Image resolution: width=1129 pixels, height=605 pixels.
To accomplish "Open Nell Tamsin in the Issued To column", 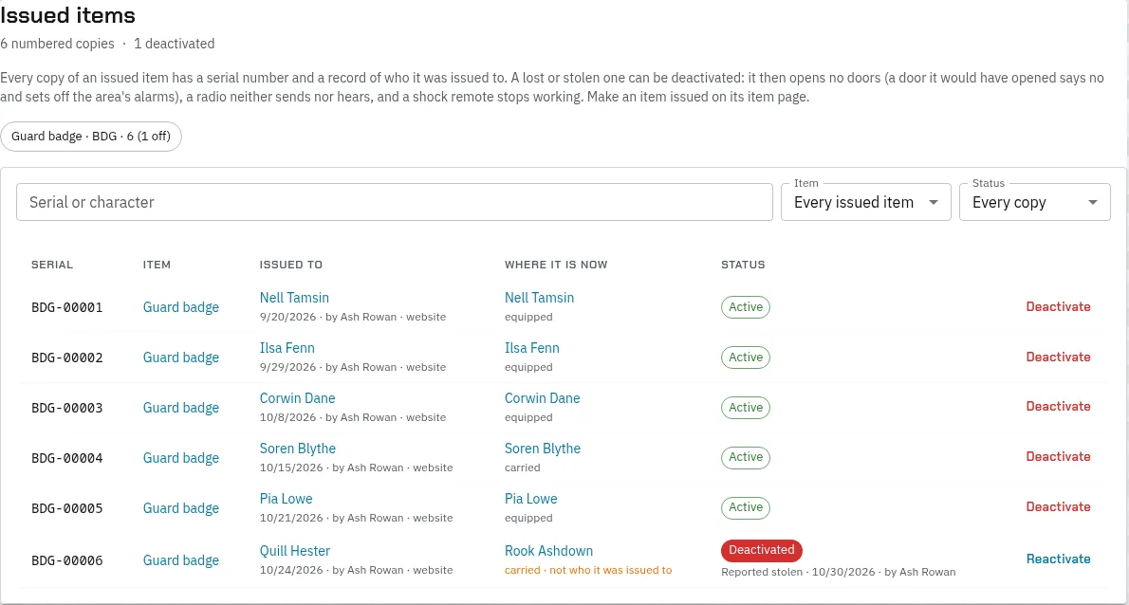I will pyautogui.click(x=294, y=298).
